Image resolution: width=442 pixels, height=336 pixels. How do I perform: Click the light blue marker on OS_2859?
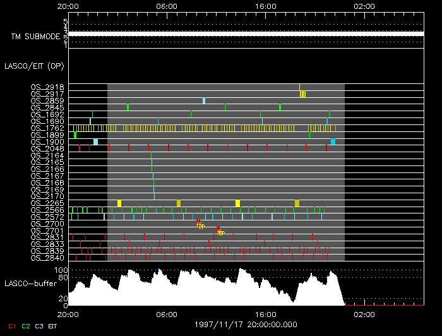[x=204, y=100]
